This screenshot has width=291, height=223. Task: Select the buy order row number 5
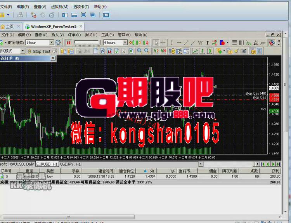coord(140,176)
